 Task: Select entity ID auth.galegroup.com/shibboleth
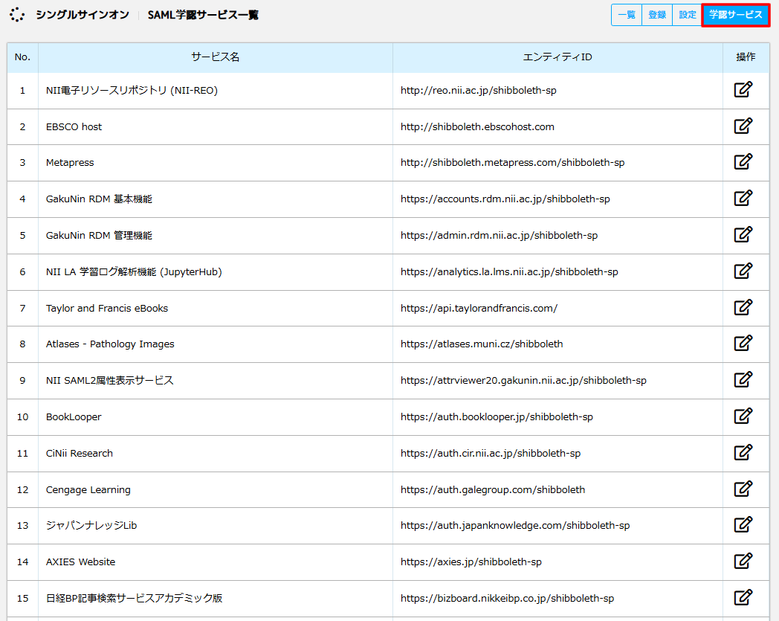[x=493, y=490]
